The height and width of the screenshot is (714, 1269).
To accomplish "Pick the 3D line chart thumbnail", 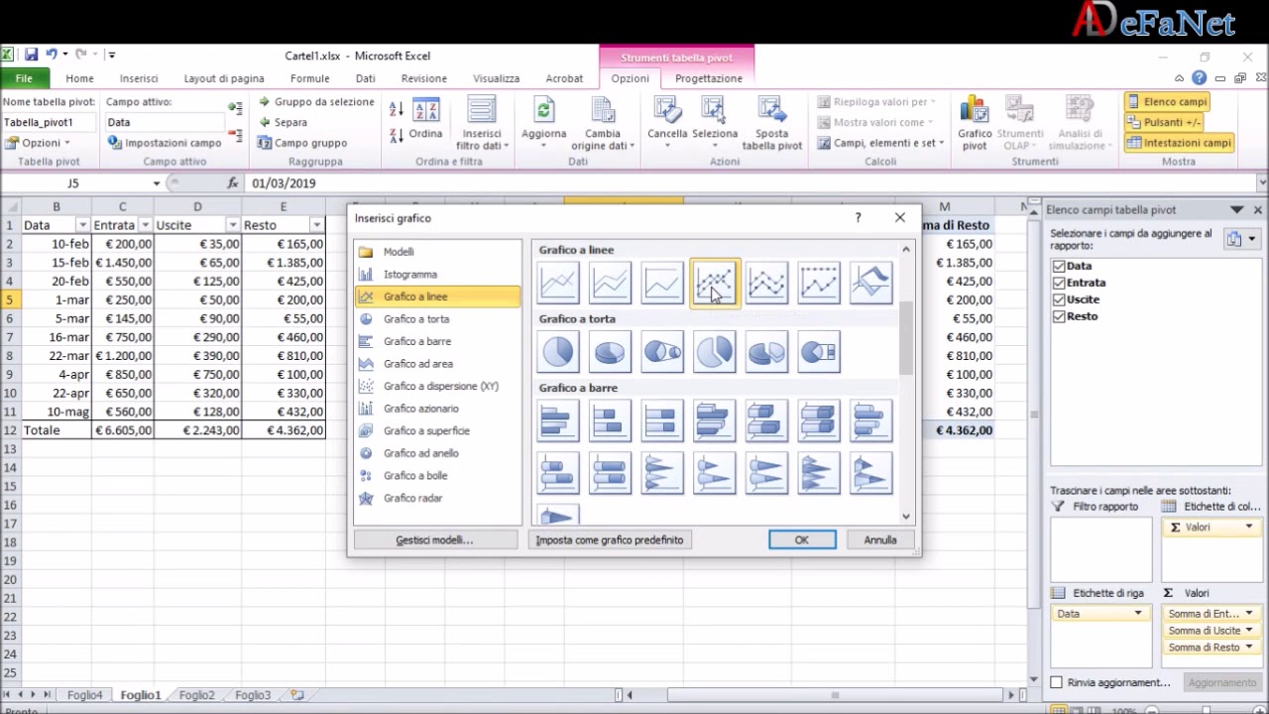I will (871, 284).
